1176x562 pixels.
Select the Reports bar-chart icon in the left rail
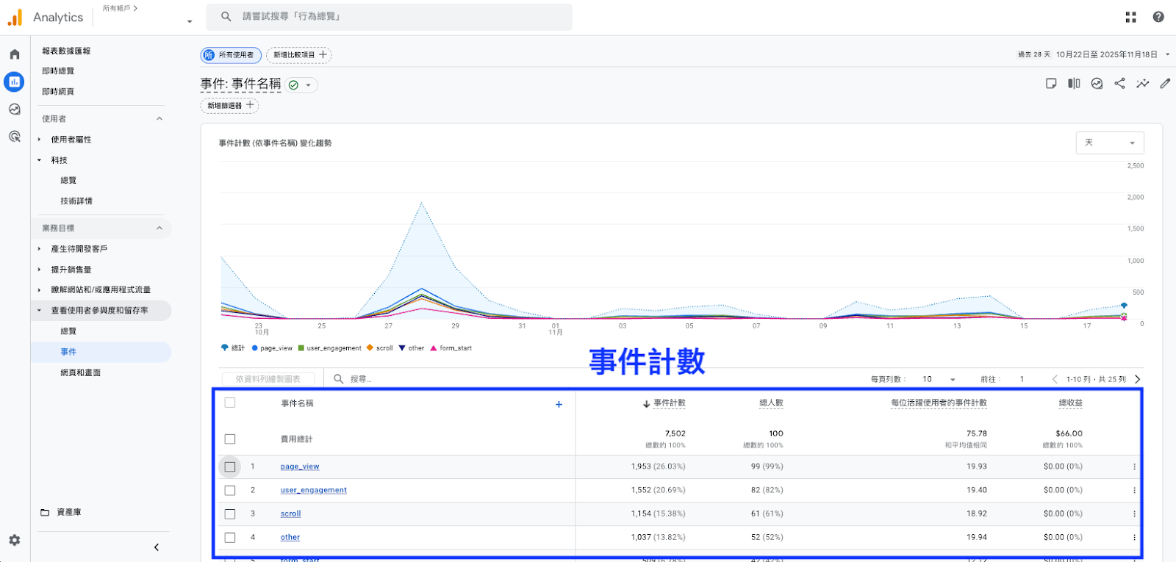point(14,82)
